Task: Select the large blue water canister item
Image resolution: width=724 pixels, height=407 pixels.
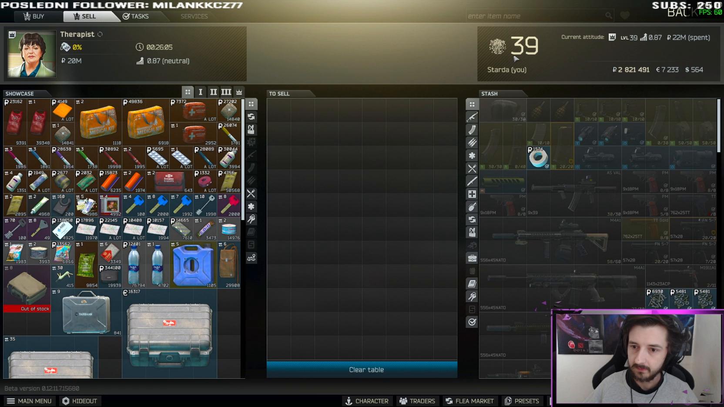Action: (x=193, y=265)
